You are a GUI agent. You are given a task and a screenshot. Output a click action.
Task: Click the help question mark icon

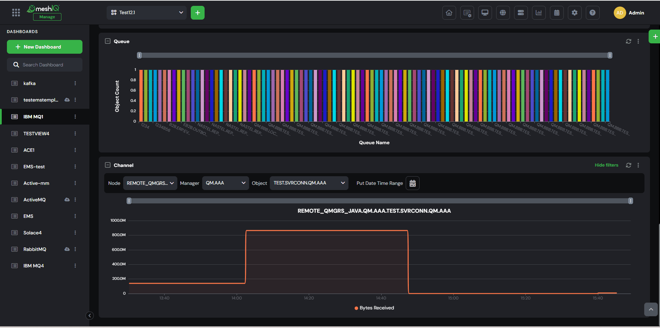click(592, 13)
